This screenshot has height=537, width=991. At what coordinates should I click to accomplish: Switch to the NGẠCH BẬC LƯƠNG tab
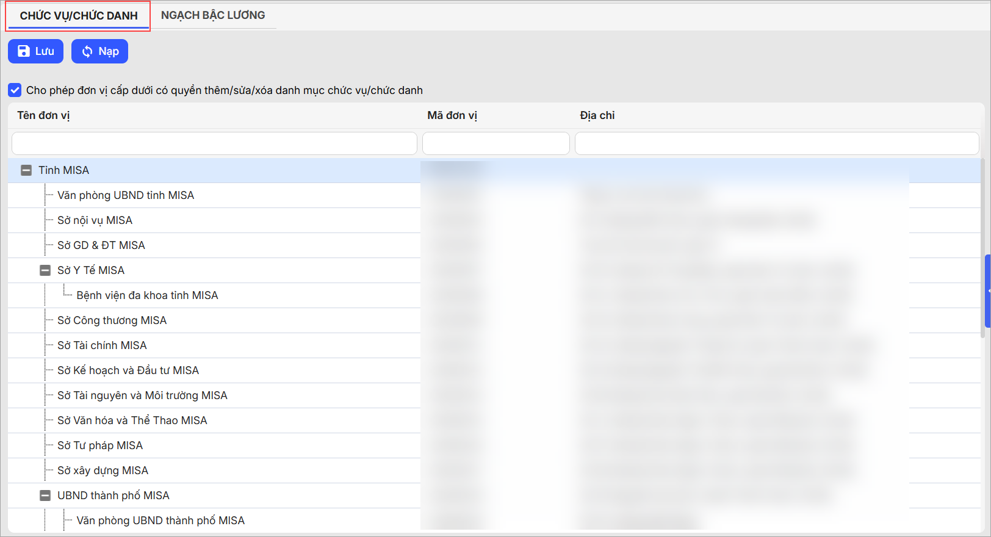point(212,15)
